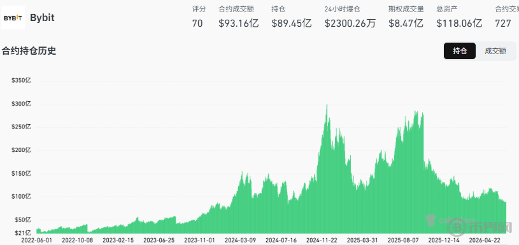Click the $150亿 y-axis label

pyautogui.click(x=21, y=174)
